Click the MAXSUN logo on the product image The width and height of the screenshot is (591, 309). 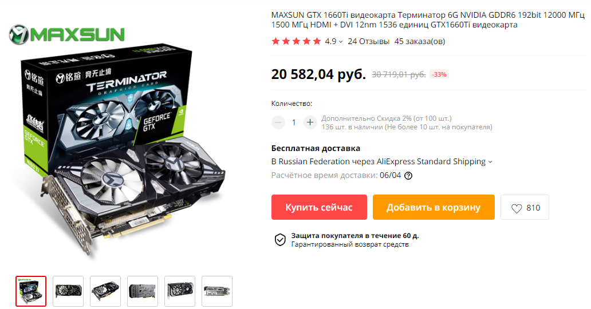pyautogui.click(x=66, y=34)
